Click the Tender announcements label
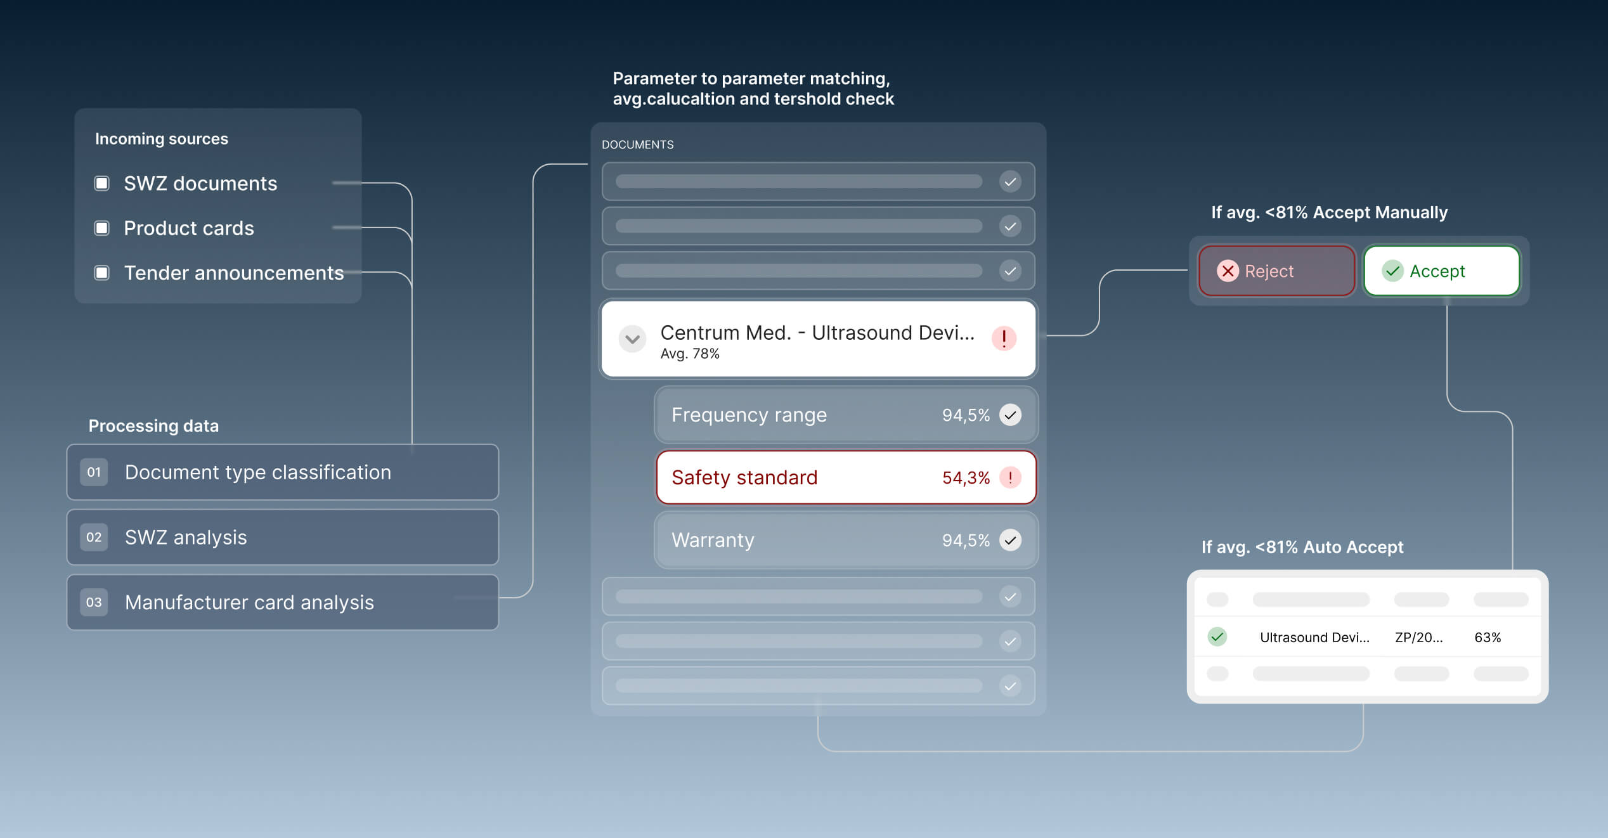The width and height of the screenshot is (1608, 838). click(234, 273)
